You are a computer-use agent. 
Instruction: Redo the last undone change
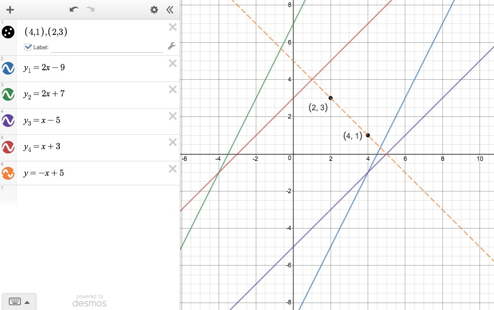pyautogui.click(x=90, y=10)
